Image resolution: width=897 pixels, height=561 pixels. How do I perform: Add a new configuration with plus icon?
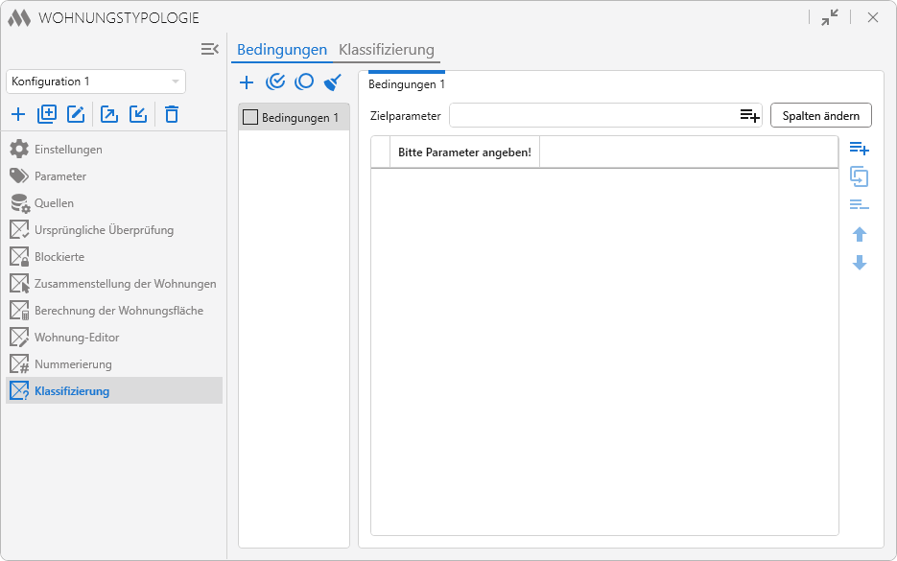pos(18,114)
